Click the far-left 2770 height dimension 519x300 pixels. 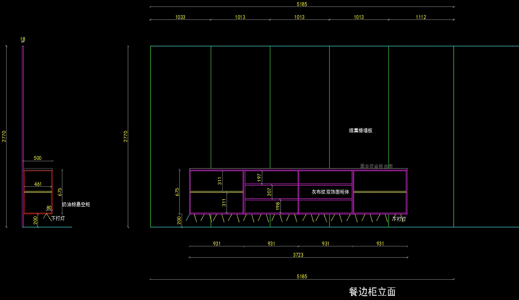(x=4, y=137)
